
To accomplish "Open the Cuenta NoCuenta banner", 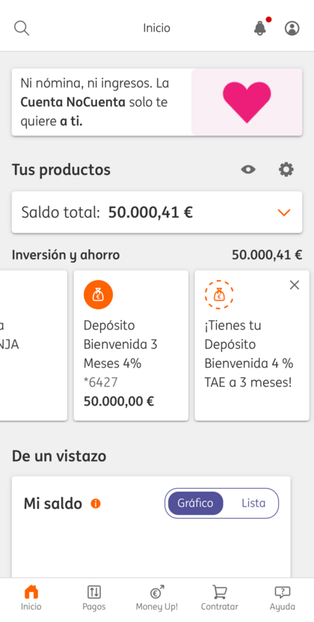I will 157,103.
